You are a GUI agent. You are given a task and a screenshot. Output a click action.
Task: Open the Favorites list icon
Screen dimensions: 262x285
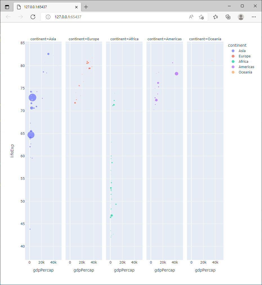pos(216,17)
